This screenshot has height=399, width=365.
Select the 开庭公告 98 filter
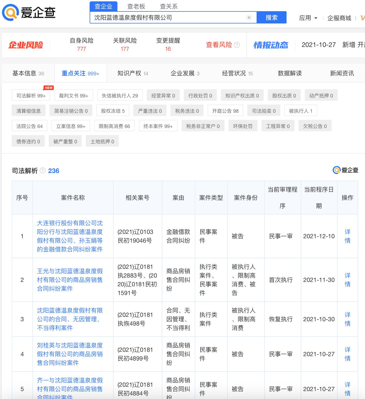click(225, 110)
